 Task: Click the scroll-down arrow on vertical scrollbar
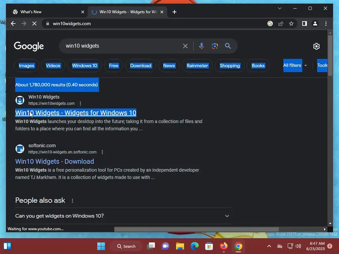[x=330, y=224]
